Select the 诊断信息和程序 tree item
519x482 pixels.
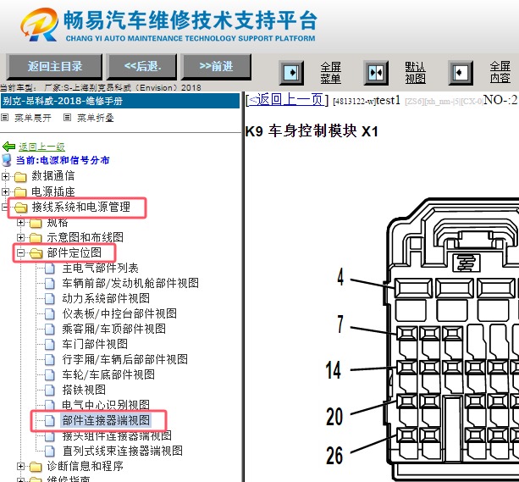(x=85, y=466)
